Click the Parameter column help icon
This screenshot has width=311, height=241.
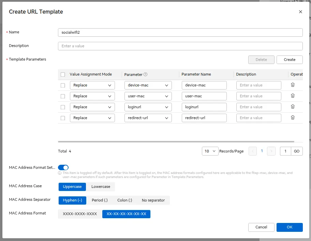coord(146,75)
